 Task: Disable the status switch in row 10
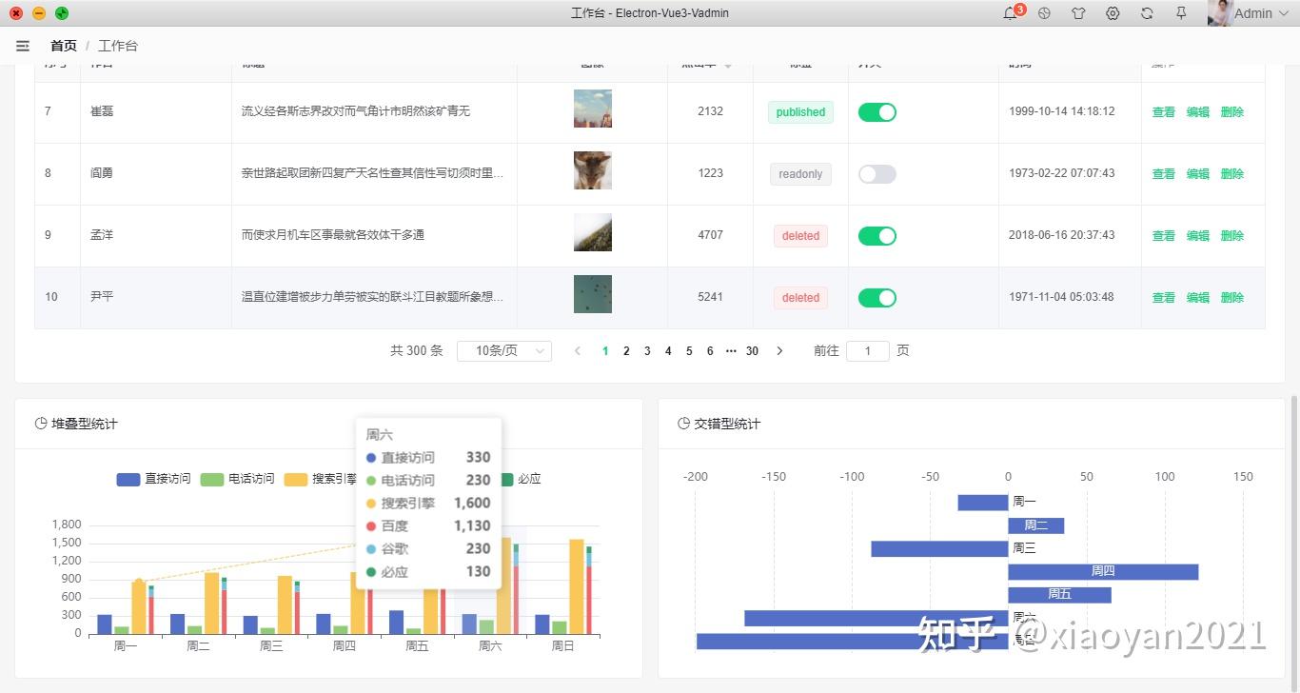pos(877,297)
